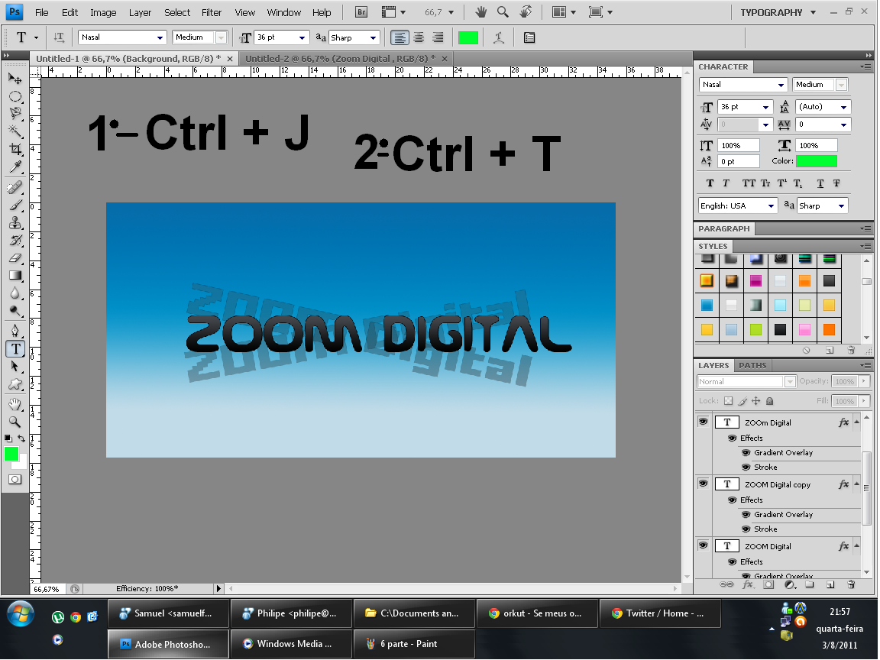
Task: Select the Eyedropper tool
Action: pyautogui.click(x=15, y=167)
